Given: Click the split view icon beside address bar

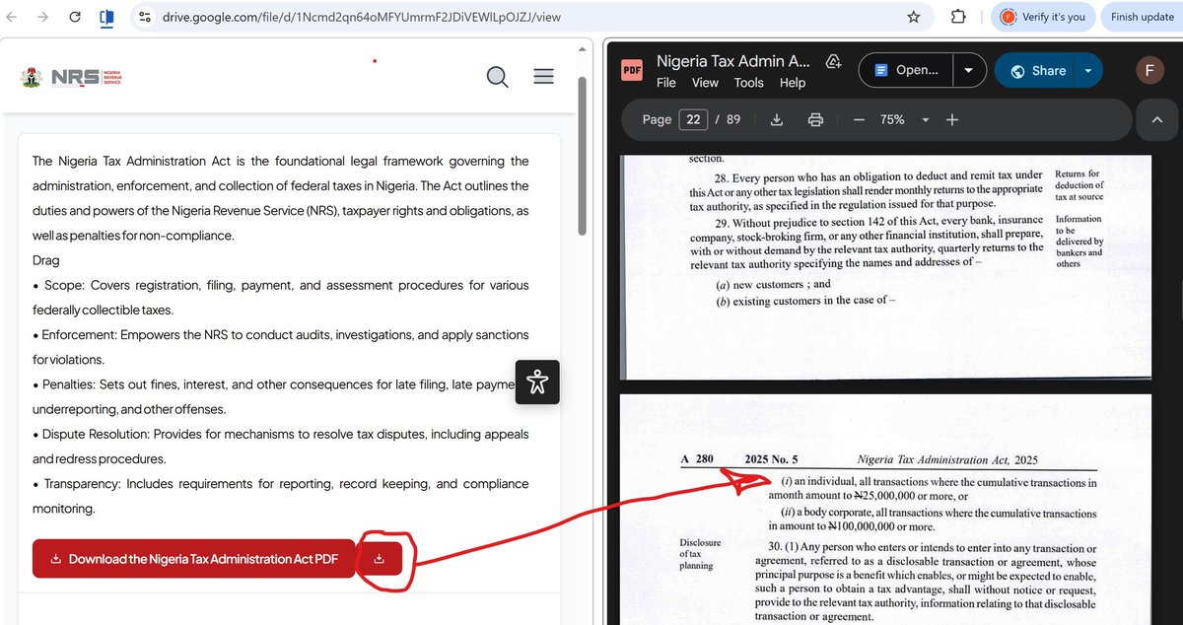Looking at the screenshot, I should pyautogui.click(x=106, y=17).
